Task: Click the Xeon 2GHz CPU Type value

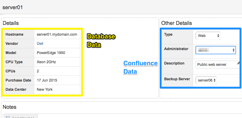Action: point(46,62)
